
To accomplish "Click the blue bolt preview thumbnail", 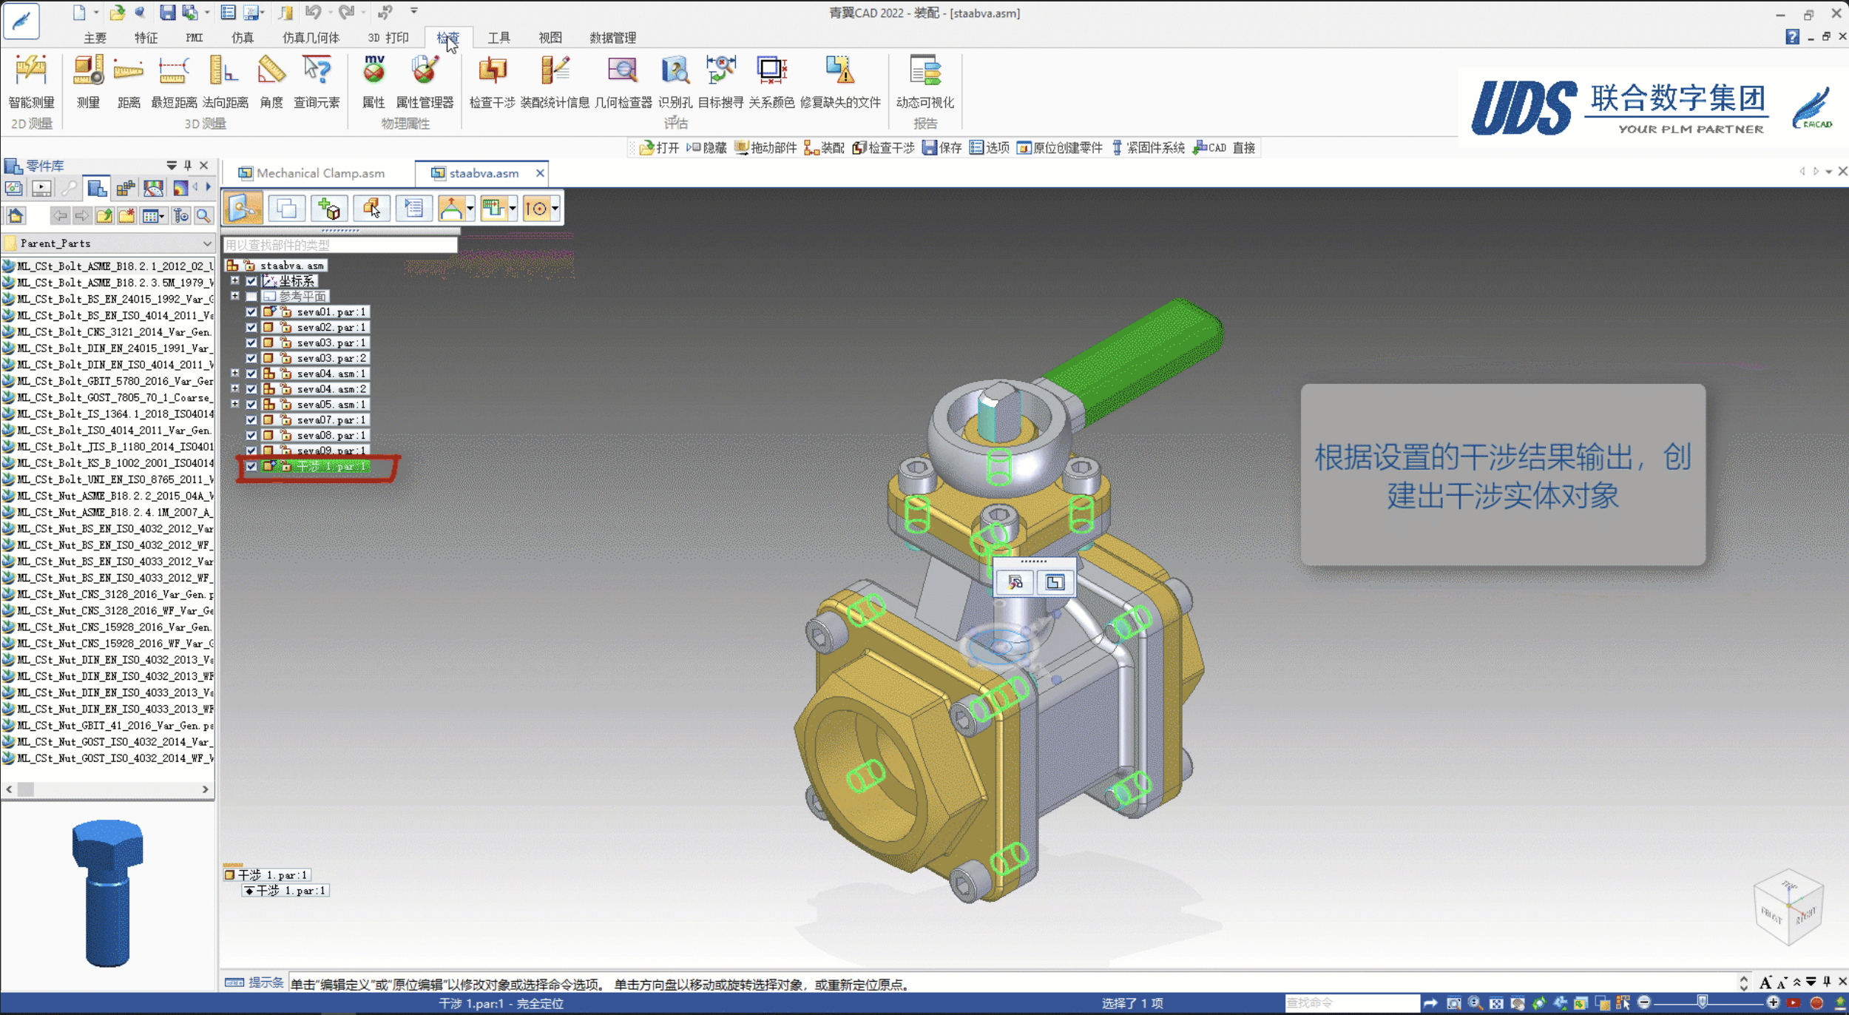I will (x=107, y=893).
